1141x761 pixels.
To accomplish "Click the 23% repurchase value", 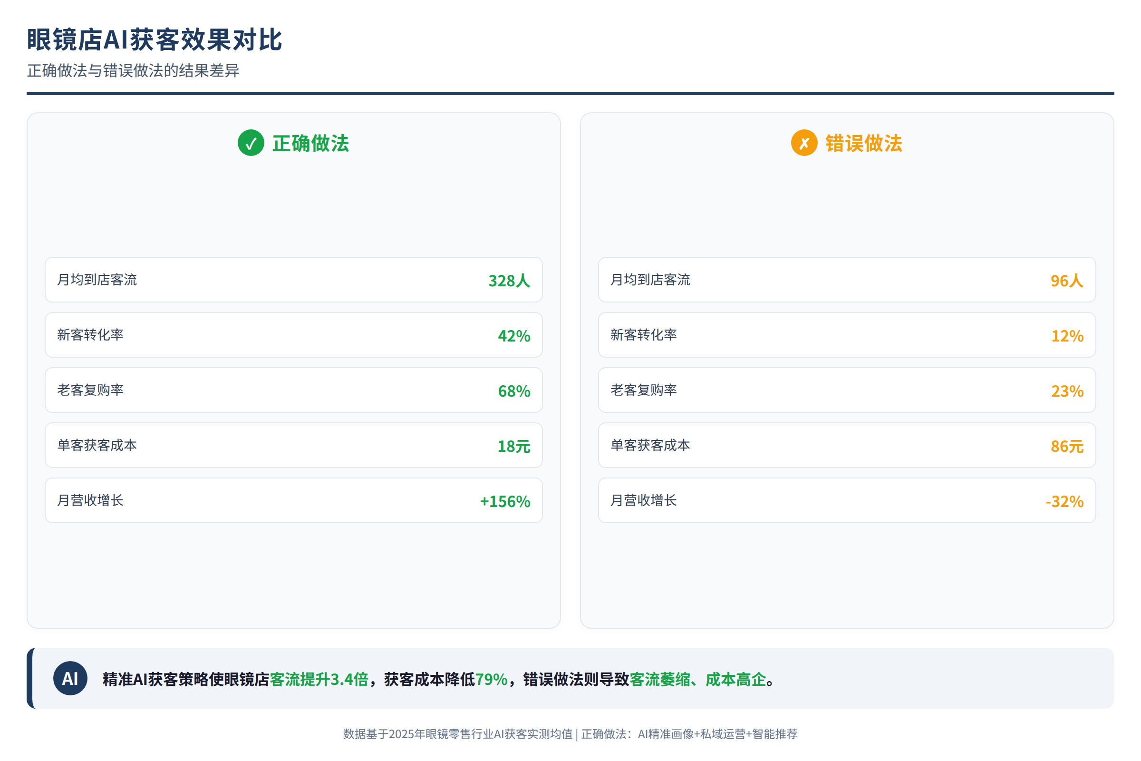I will point(1067,391).
